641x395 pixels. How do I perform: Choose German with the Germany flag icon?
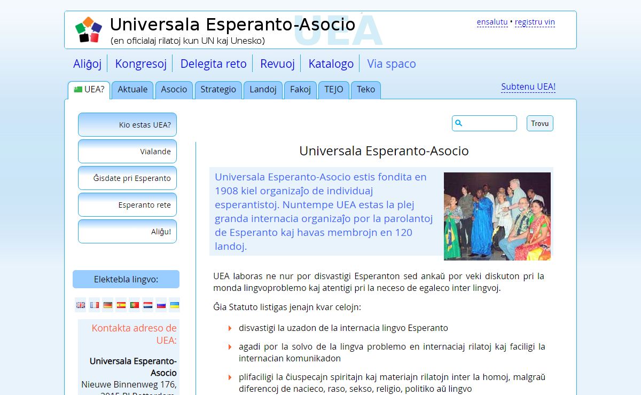click(107, 305)
